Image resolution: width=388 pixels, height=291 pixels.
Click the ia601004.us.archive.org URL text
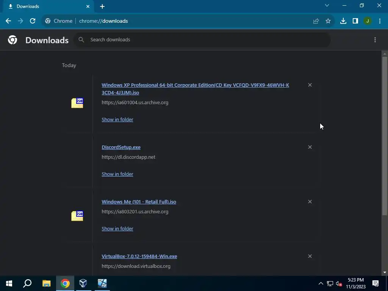click(x=135, y=102)
